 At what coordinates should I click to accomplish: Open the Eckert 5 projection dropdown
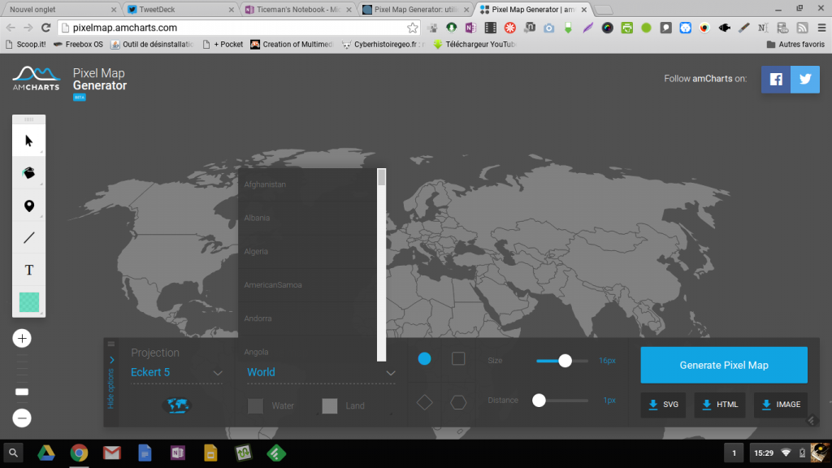click(176, 373)
